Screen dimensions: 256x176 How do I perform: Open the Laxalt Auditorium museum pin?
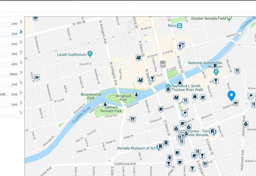point(90,54)
